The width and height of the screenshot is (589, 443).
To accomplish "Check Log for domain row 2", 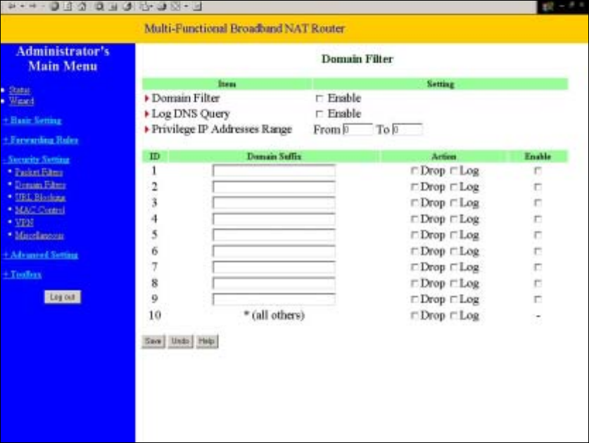I will click(x=454, y=186).
